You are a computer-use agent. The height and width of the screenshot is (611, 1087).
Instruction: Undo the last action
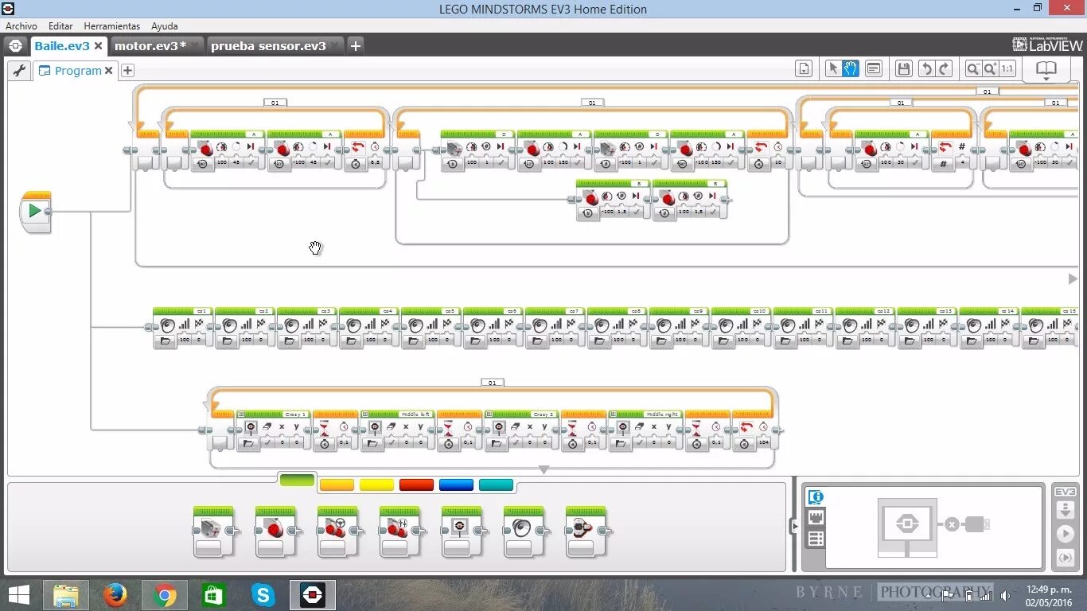(x=925, y=69)
